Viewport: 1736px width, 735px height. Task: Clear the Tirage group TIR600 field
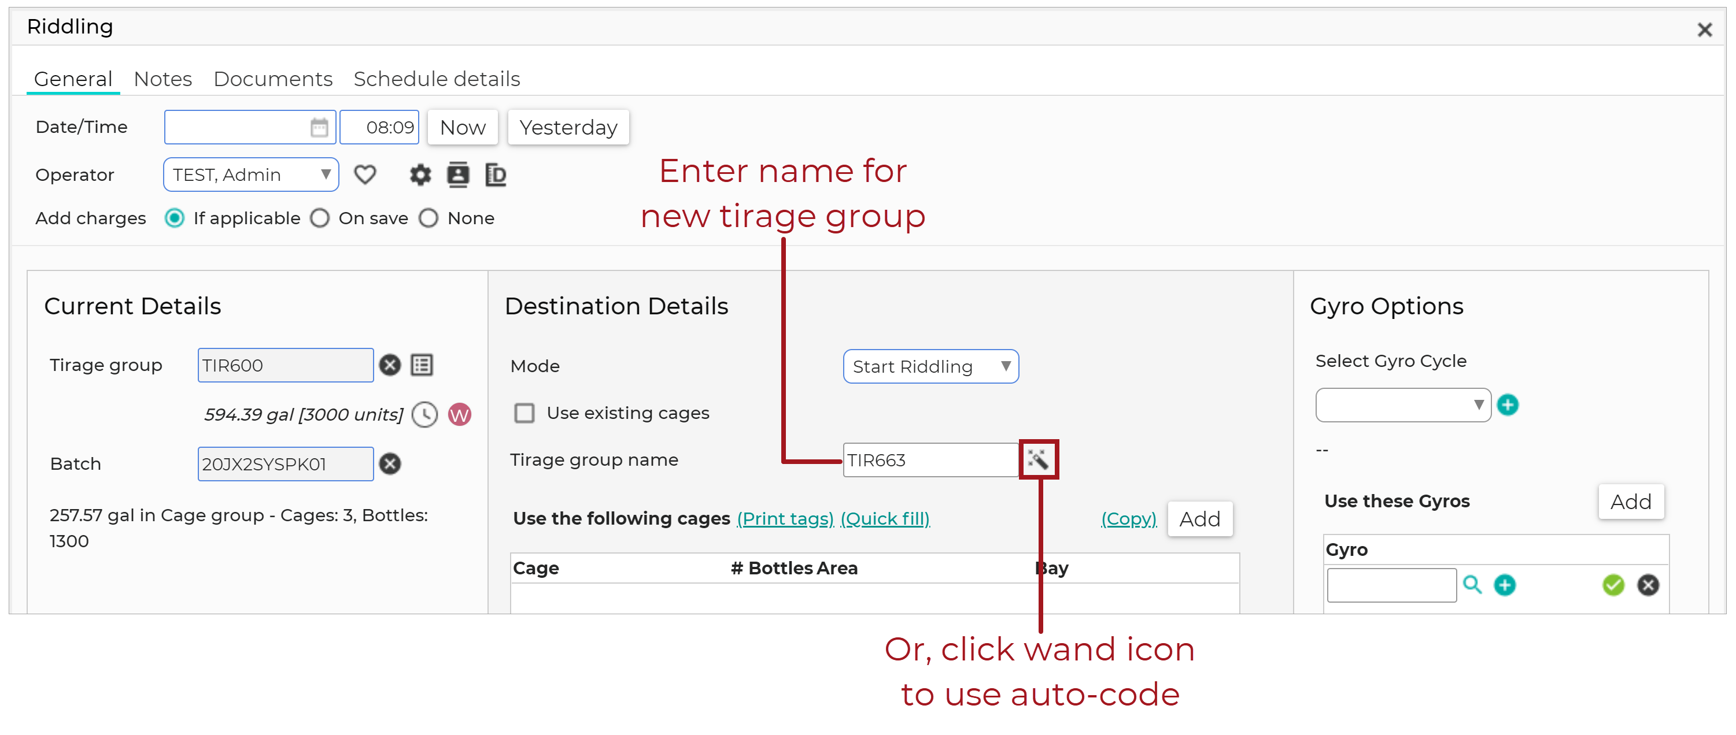[x=390, y=365]
